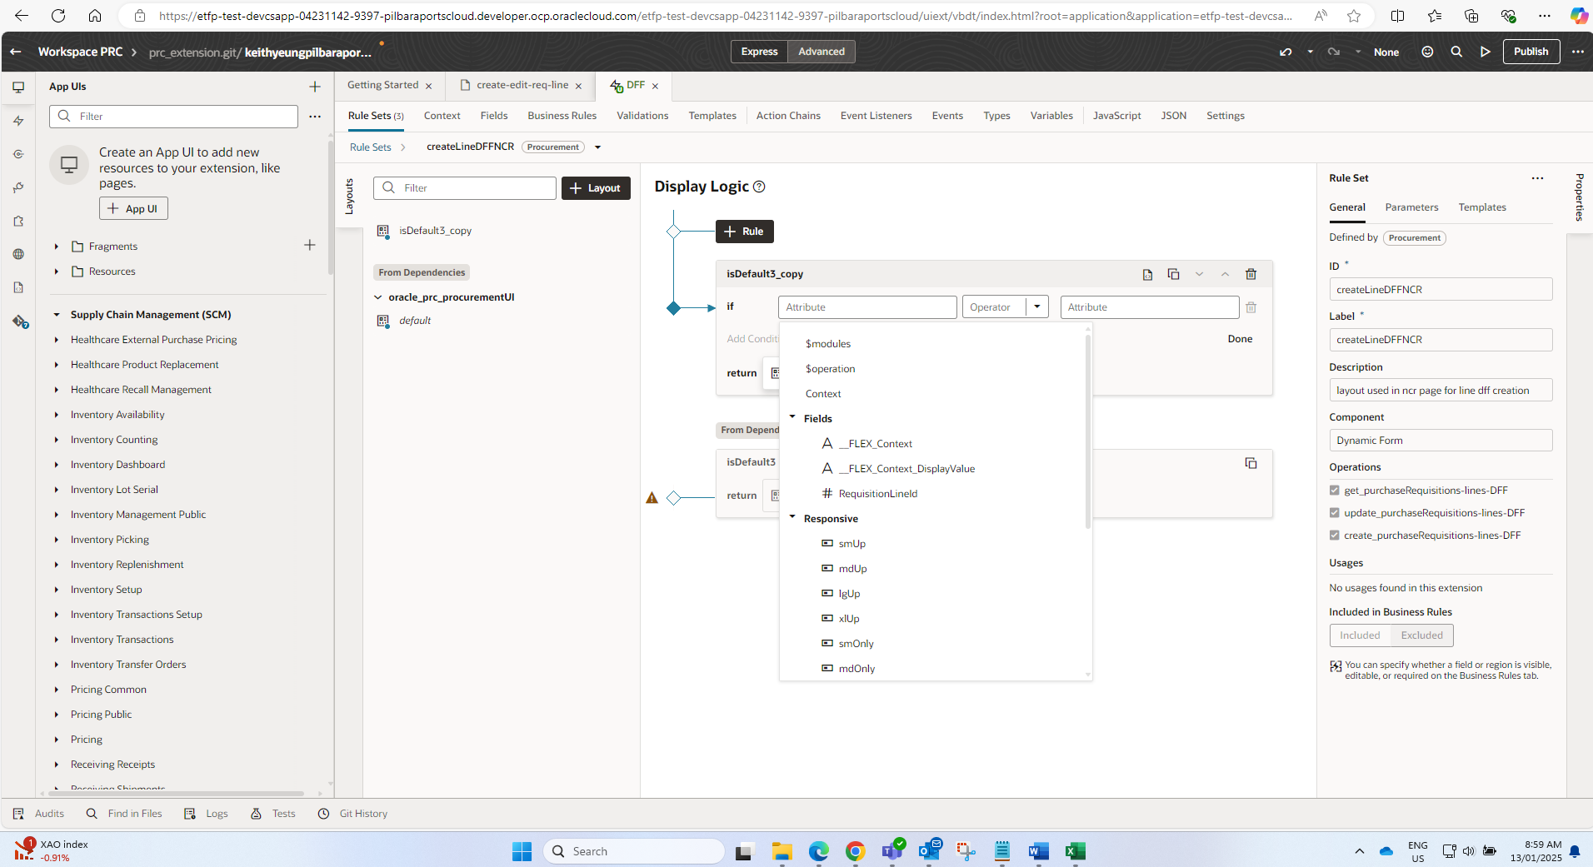The image size is (1593, 867).
Task: Click the Publish button
Action: (x=1531, y=52)
